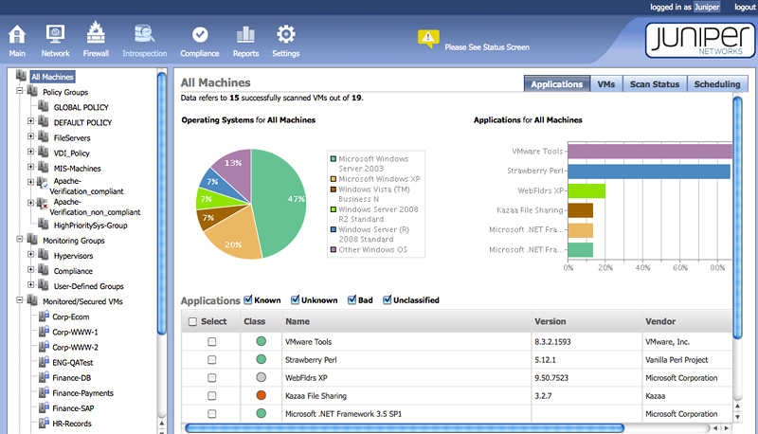Expand the Hypervisors monitoring group

[x=31, y=256]
